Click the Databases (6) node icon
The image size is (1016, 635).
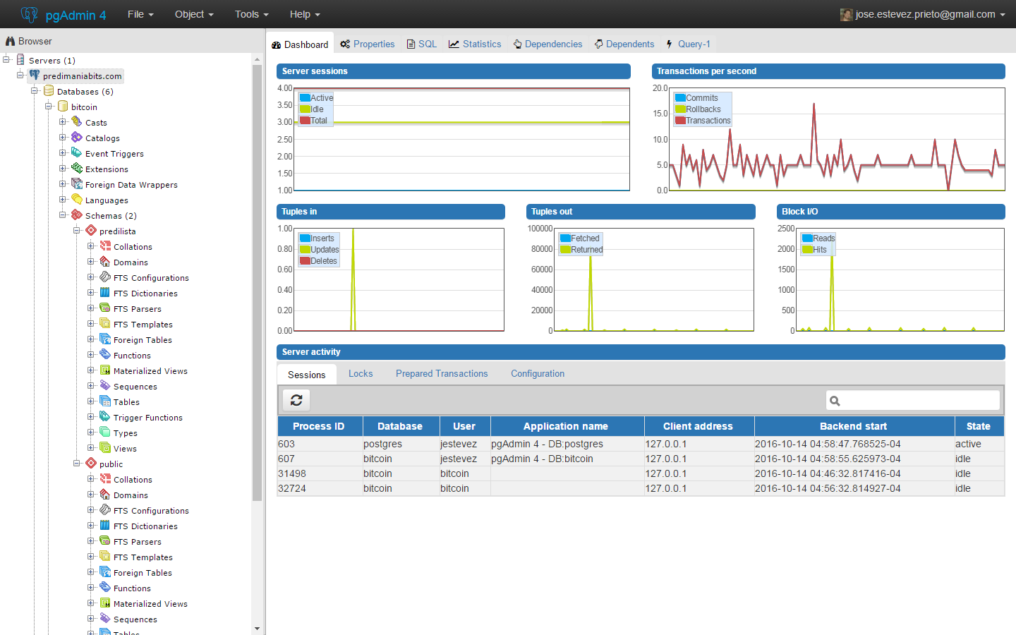click(x=49, y=91)
